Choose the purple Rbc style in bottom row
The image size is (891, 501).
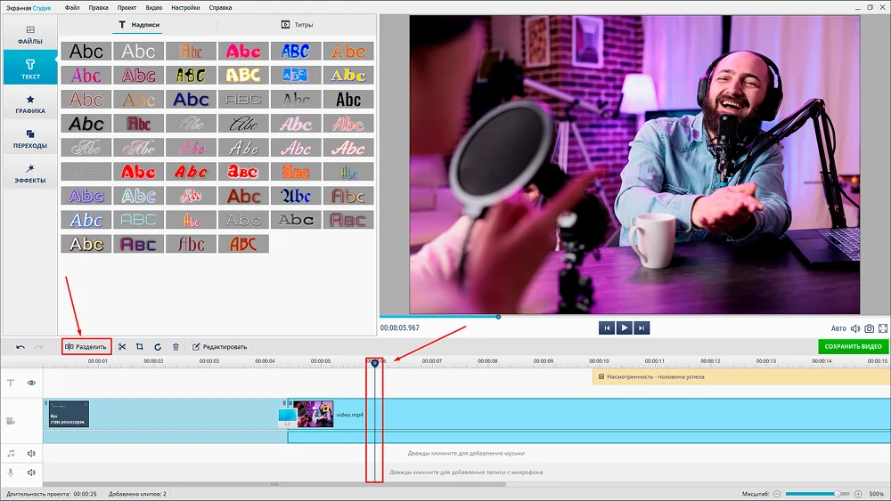pyautogui.click(x=139, y=244)
